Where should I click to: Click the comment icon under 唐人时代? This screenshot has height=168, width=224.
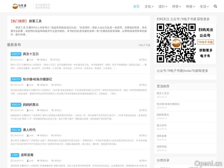(52, 135)
